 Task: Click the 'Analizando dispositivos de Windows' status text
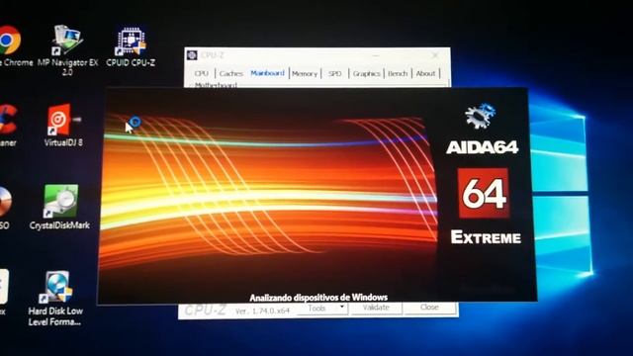pyautogui.click(x=318, y=298)
